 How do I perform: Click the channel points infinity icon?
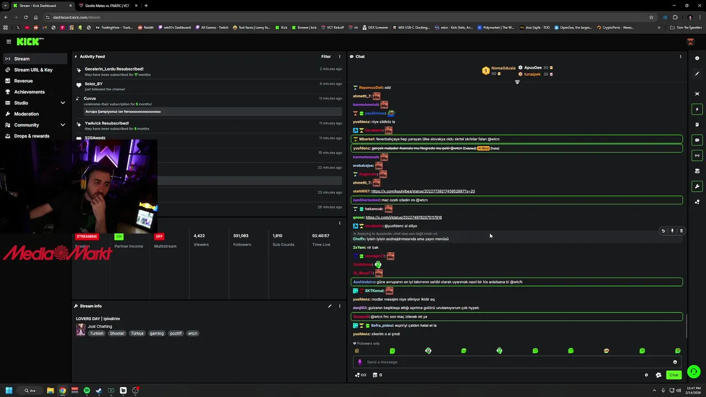[x=361, y=375]
